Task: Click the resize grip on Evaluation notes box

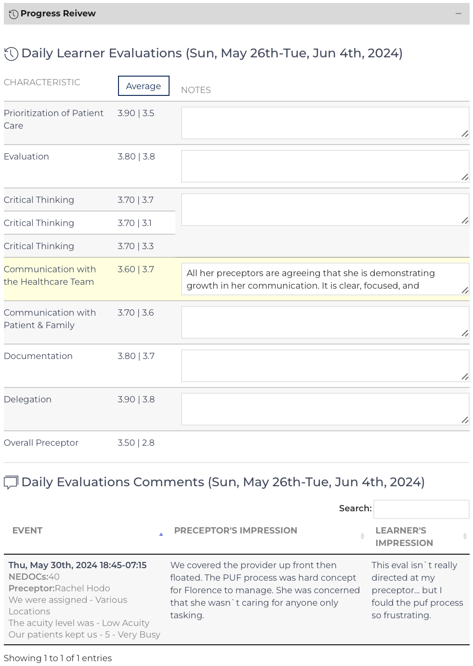Action: [465, 177]
